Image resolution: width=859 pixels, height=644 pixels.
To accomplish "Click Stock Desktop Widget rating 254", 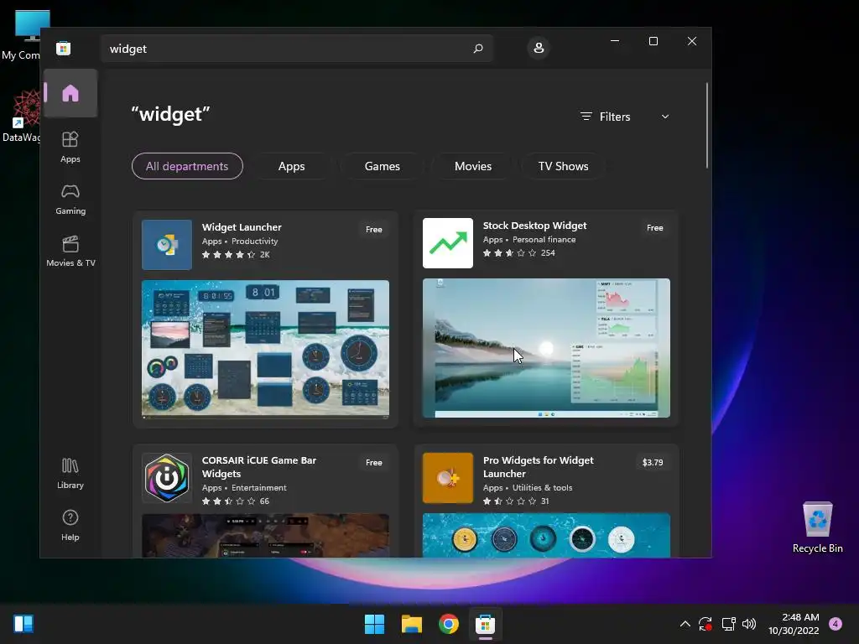I will (518, 253).
